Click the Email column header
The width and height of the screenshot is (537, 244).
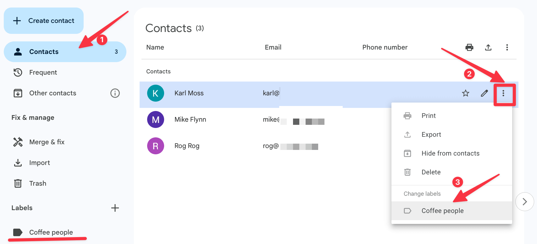point(273,47)
